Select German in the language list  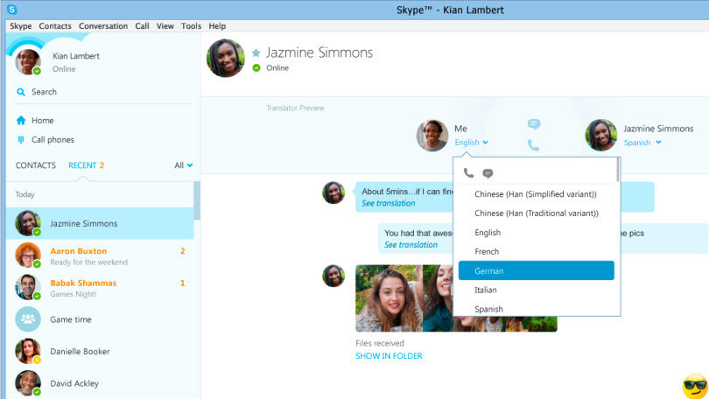tap(537, 270)
